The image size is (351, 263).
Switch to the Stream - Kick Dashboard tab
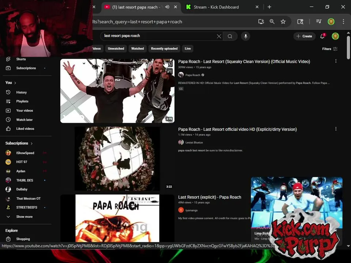216,7
